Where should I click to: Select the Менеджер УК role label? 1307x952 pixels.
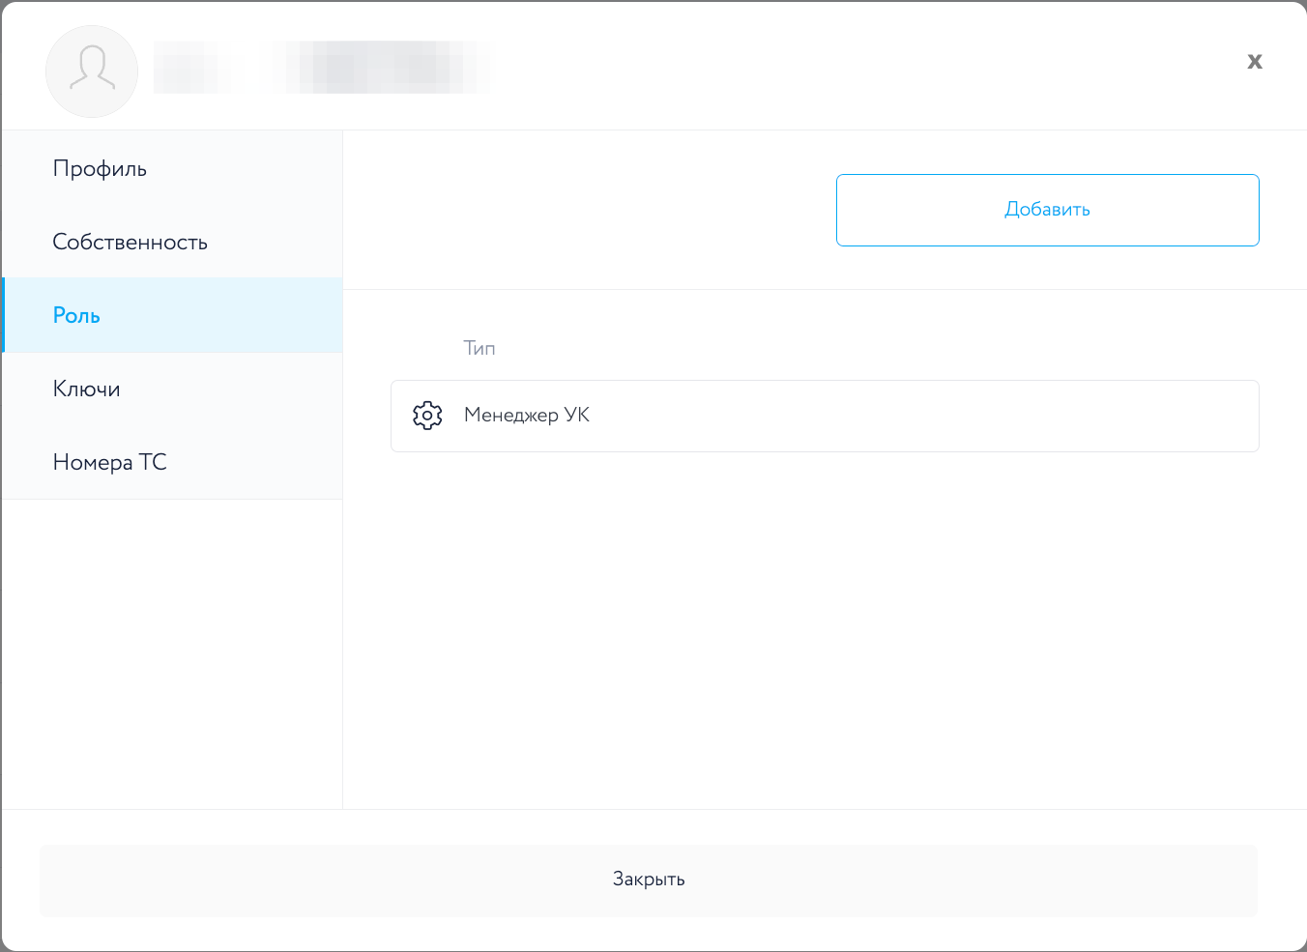[527, 416]
